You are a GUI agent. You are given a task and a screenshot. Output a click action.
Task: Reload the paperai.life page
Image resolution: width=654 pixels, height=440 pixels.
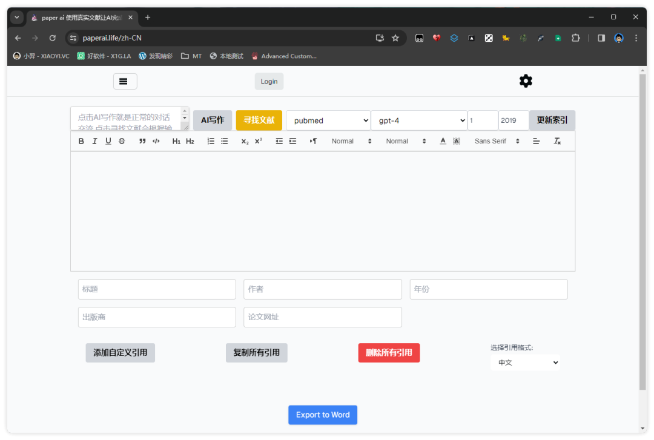click(x=53, y=38)
